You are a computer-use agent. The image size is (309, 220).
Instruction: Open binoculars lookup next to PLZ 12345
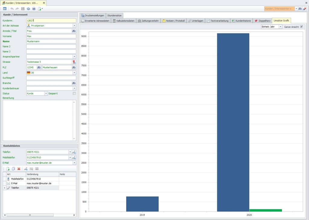[x=39, y=67]
